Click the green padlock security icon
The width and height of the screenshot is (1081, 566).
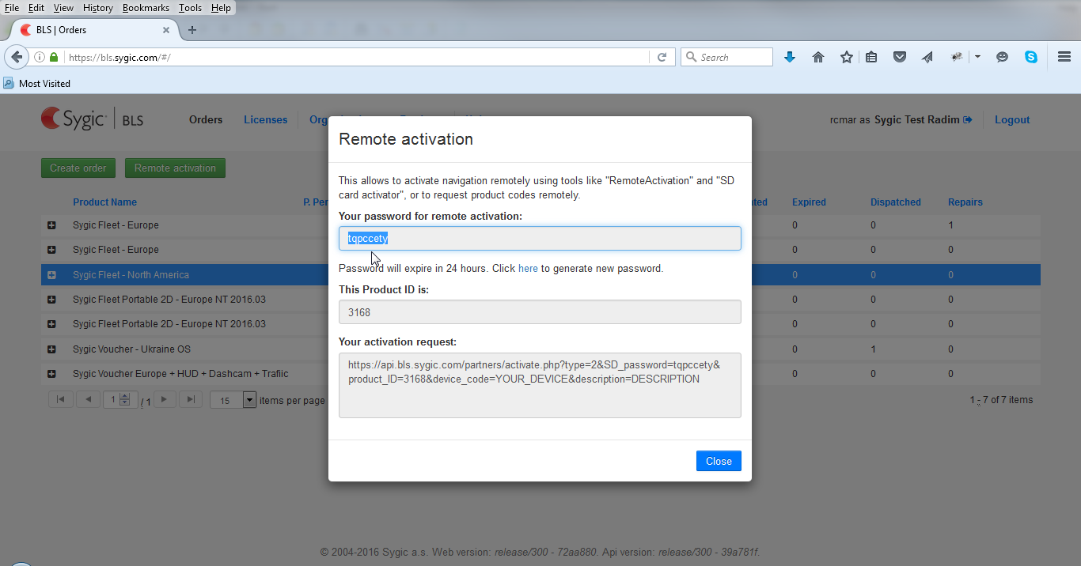(54, 57)
